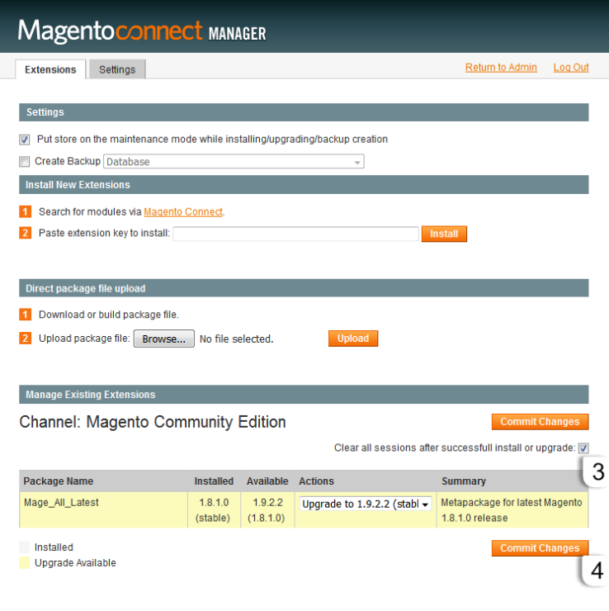
Task: Open the Extensions tab
Action: [x=50, y=69]
